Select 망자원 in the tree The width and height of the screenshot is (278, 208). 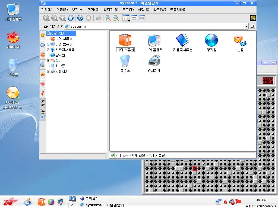click(58, 55)
